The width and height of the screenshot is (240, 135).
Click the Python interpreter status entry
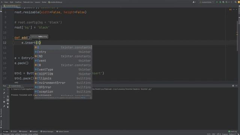click(x=232, y=134)
